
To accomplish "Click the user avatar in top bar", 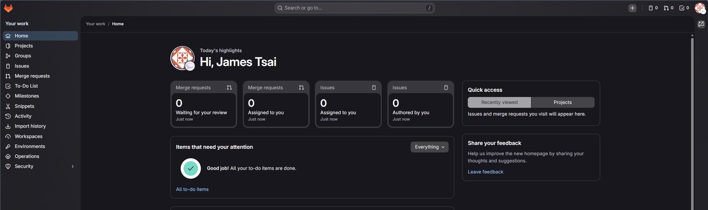I will click(x=700, y=8).
